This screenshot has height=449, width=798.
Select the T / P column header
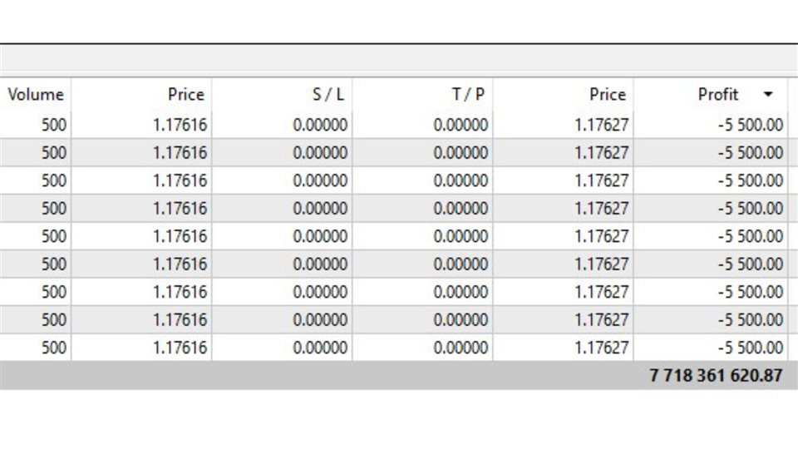pyautogui.click(x=468, y=94)
